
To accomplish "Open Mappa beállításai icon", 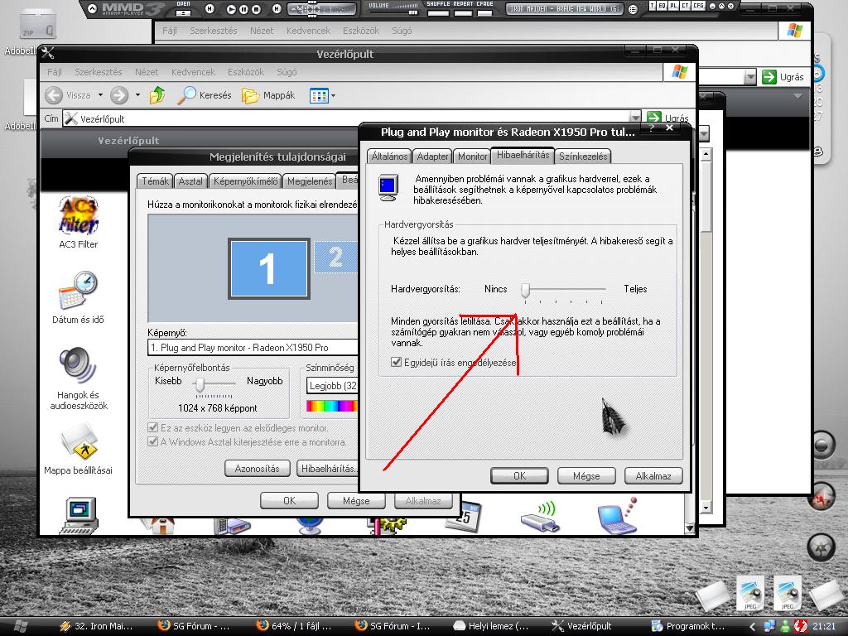I will [78, 442].
